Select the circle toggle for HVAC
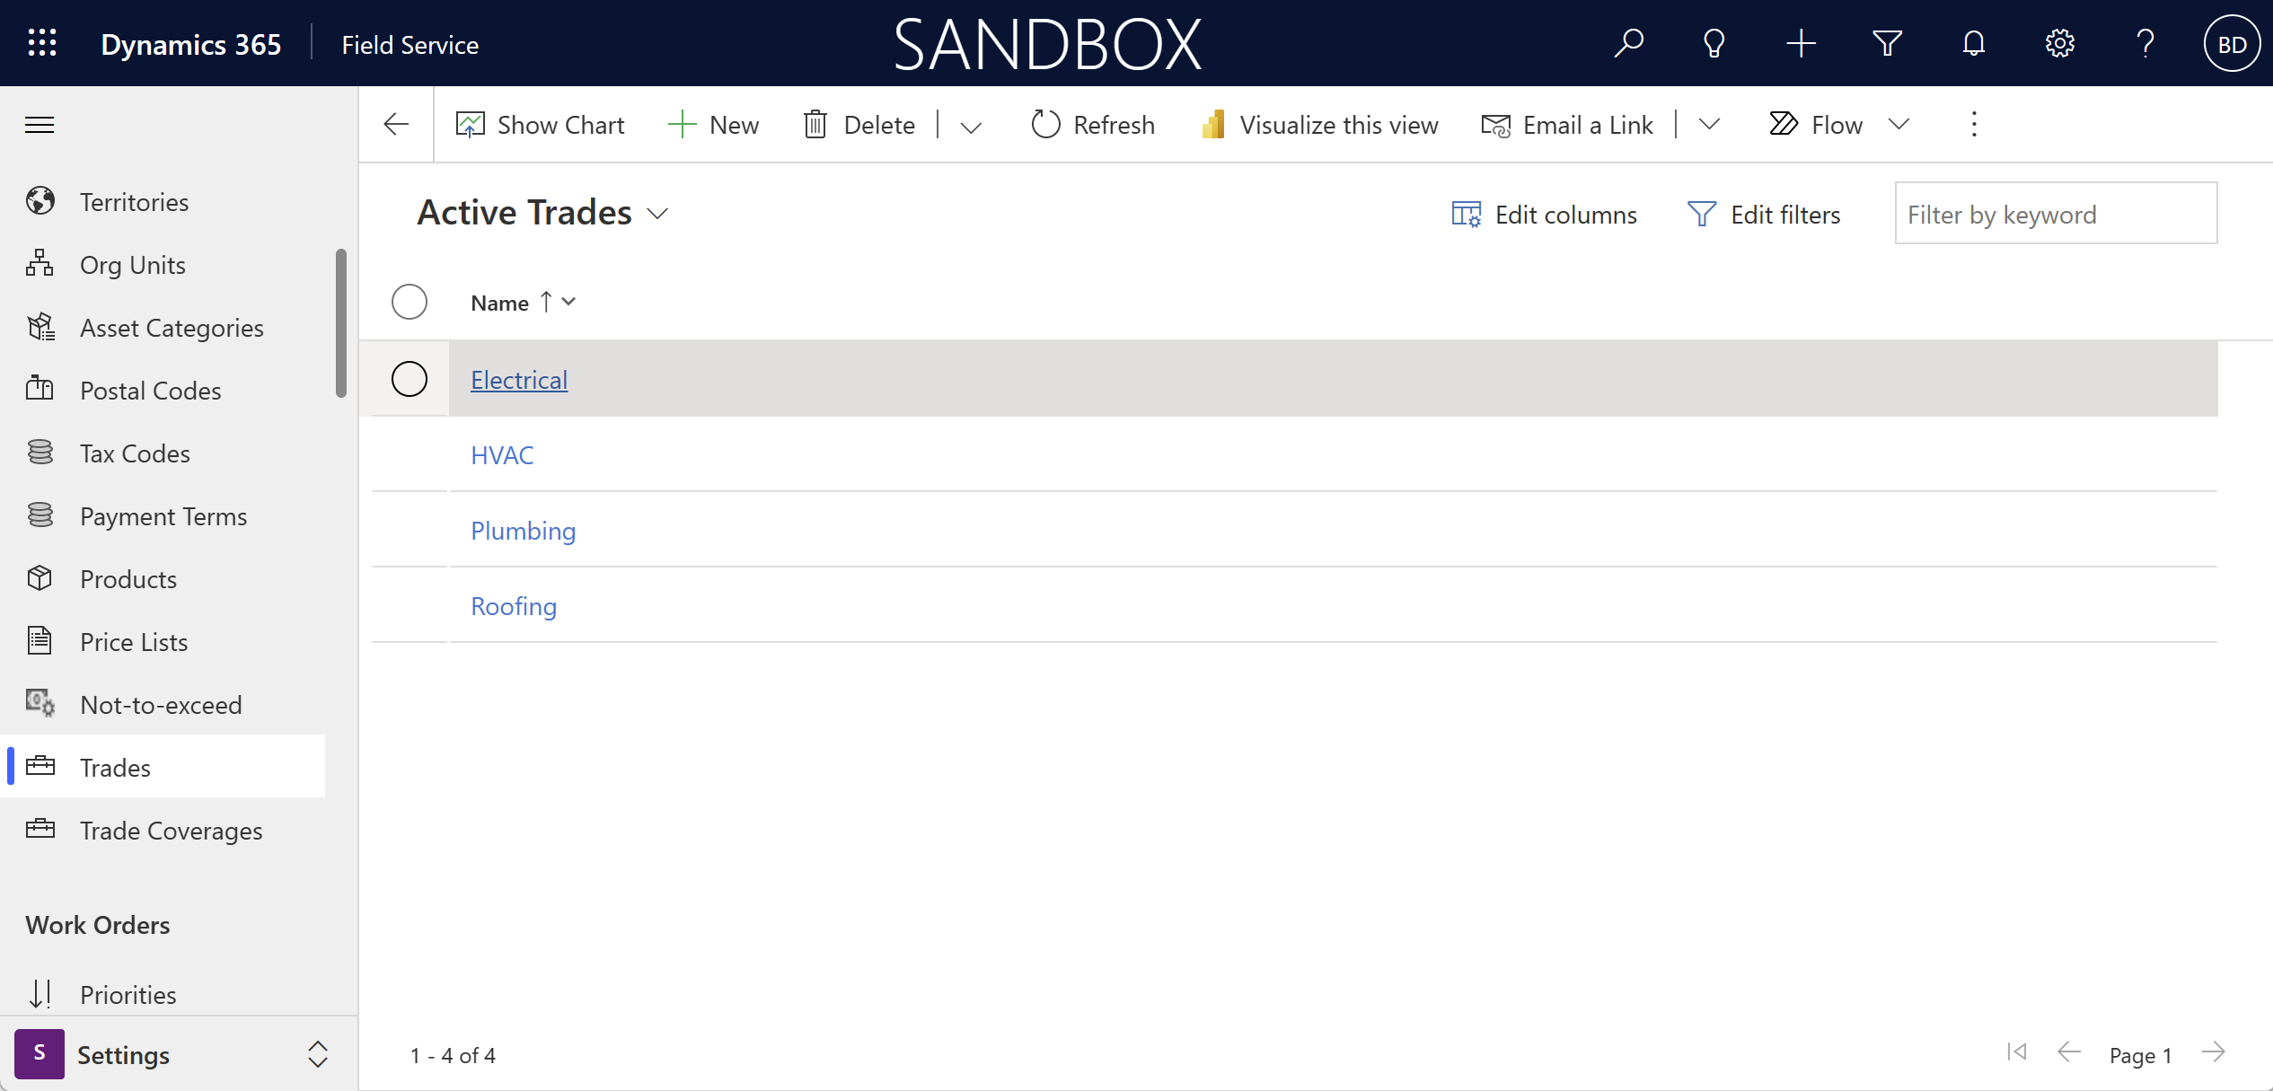 point(409,455)
